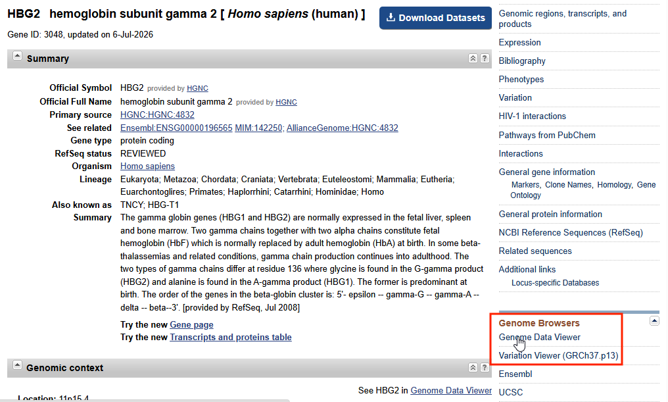Open Genome Data Viewer link in Genomic context

pos(451,391)
